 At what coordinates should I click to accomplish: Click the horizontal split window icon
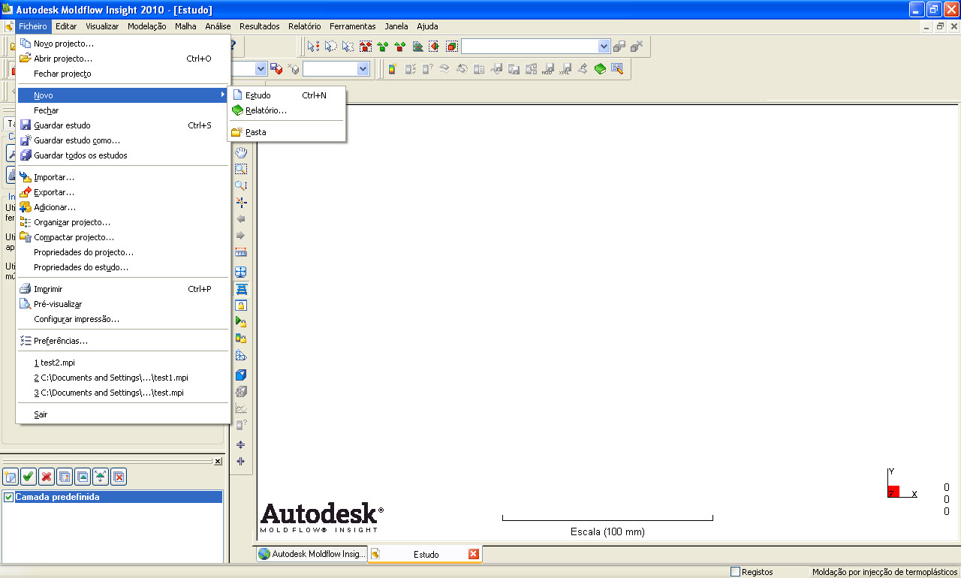(x=241, y=444)
